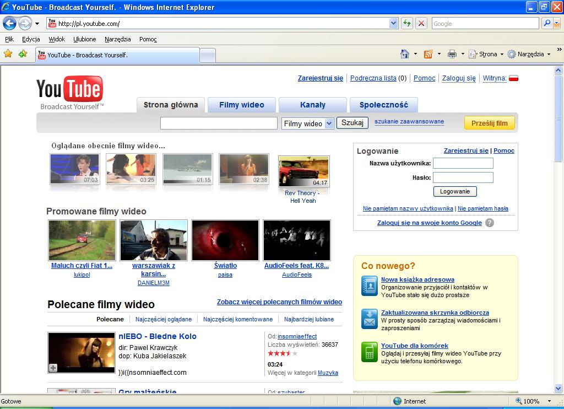
Task: Click the Polish flag Witryna icon
Action: point(514,78)
